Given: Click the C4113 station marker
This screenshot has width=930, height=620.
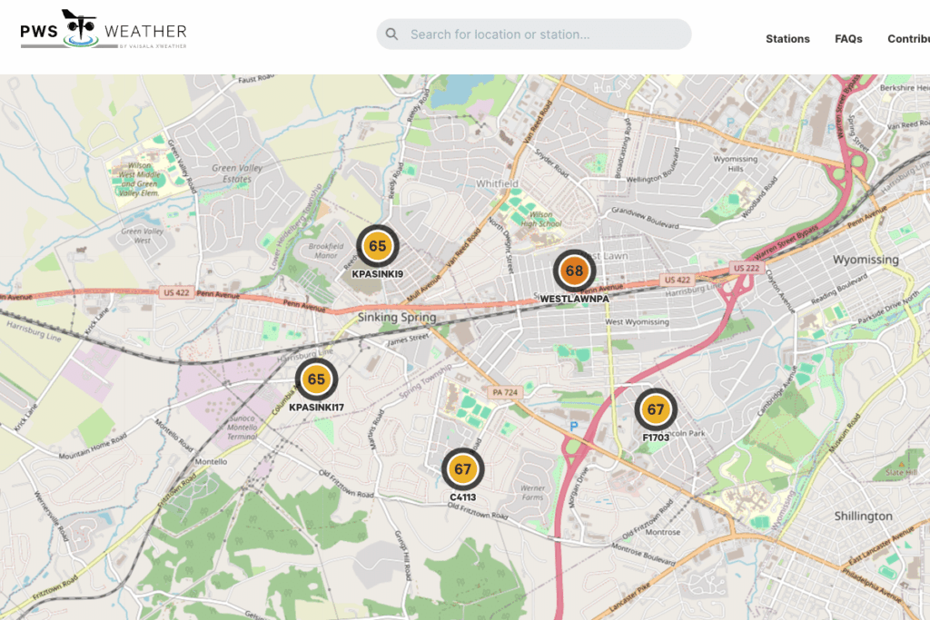Looking at the screenshot, I should pos(462,469).
